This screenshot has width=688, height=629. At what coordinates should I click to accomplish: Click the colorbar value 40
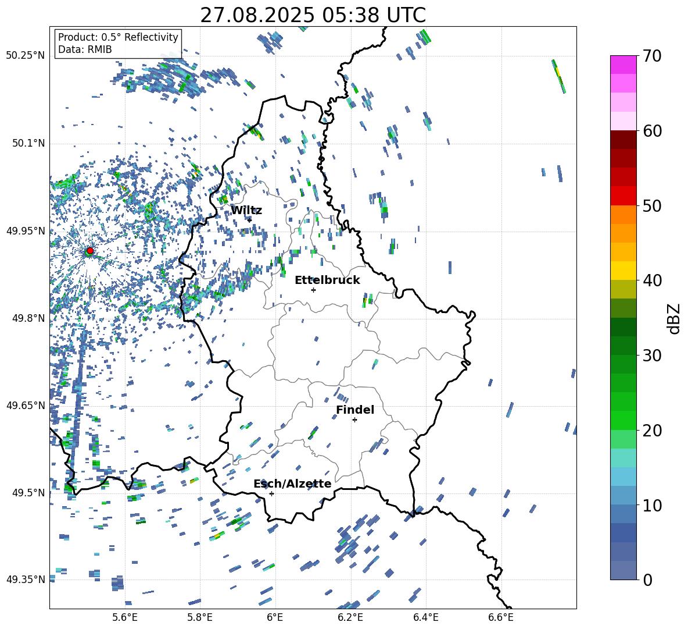click(652, 280)
